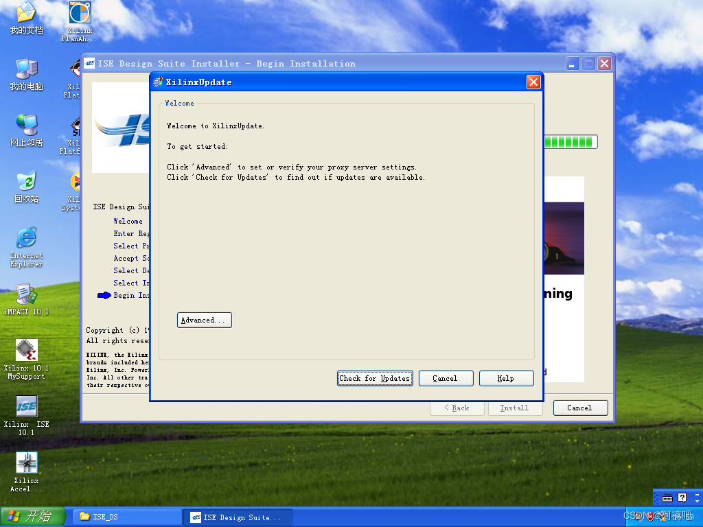Launch Internet Explorer from desktop

27,247
